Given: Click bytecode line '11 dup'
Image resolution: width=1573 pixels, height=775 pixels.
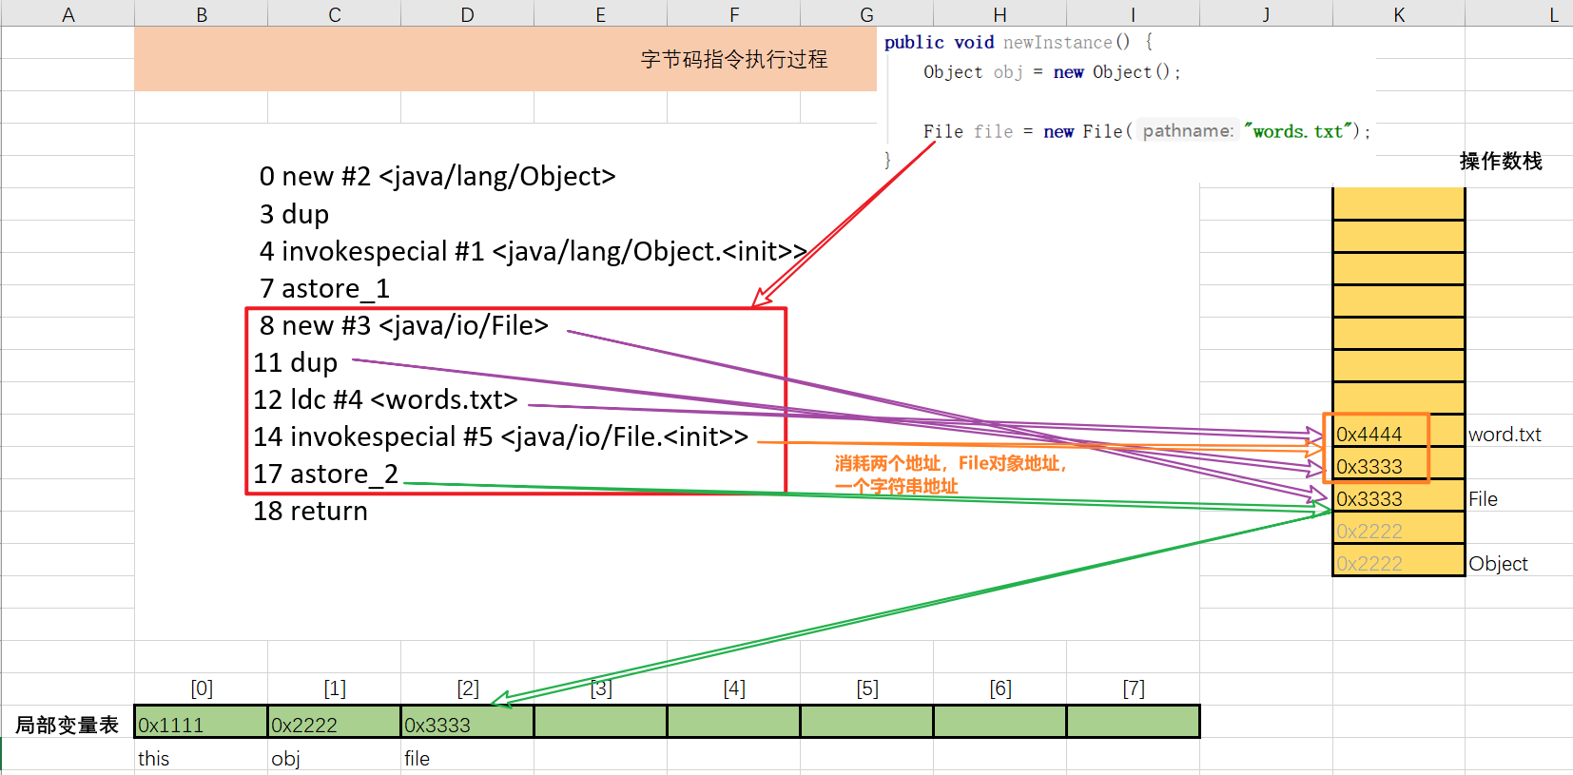Looking at the screenshot, I should [x=295, y=362].
